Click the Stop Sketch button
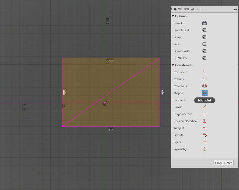 coord(224,163)
